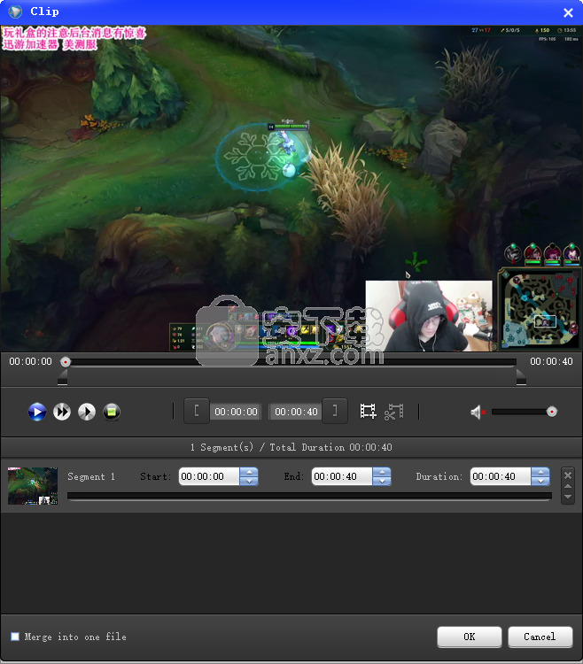The image size is (583, 664).
Task: Click the Cancel button
Action: coord(540,637)
